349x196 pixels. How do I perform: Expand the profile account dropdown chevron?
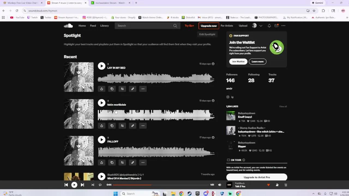tap(261, 26)
